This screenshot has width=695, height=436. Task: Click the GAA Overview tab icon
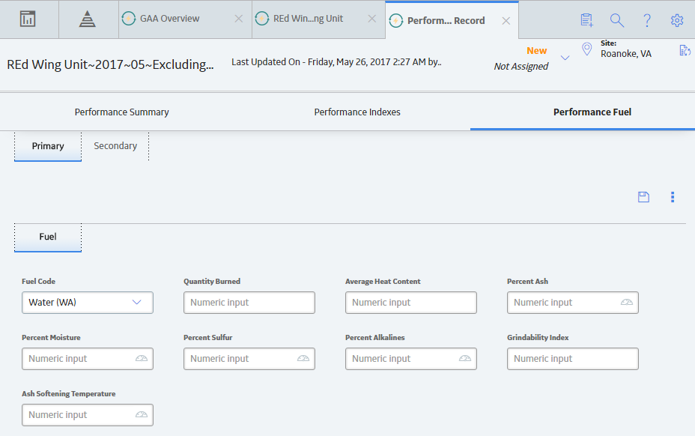[129, 19]
